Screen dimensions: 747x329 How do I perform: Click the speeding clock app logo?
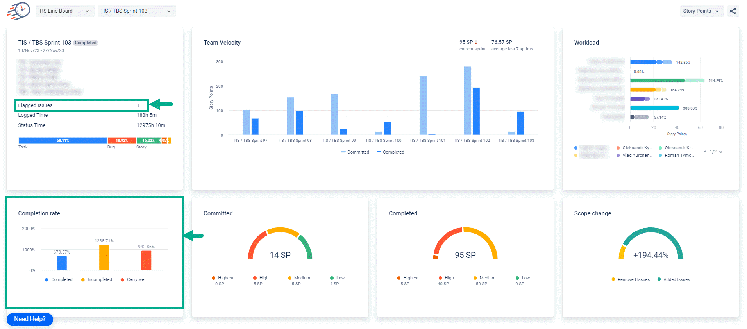coord(18,11)
